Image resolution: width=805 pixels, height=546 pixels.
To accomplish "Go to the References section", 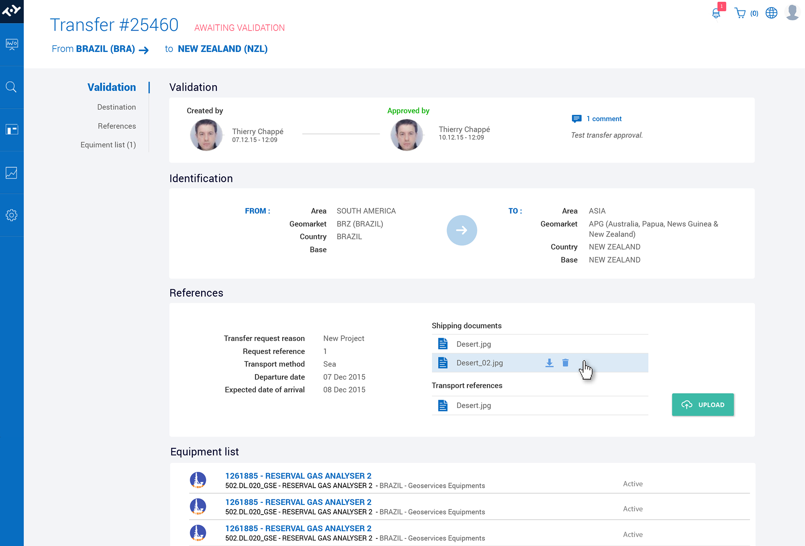I will (117, 126).
